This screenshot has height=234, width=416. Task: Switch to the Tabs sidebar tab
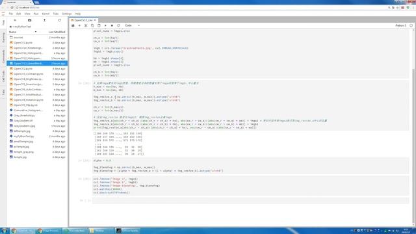[x=3, y=92]
